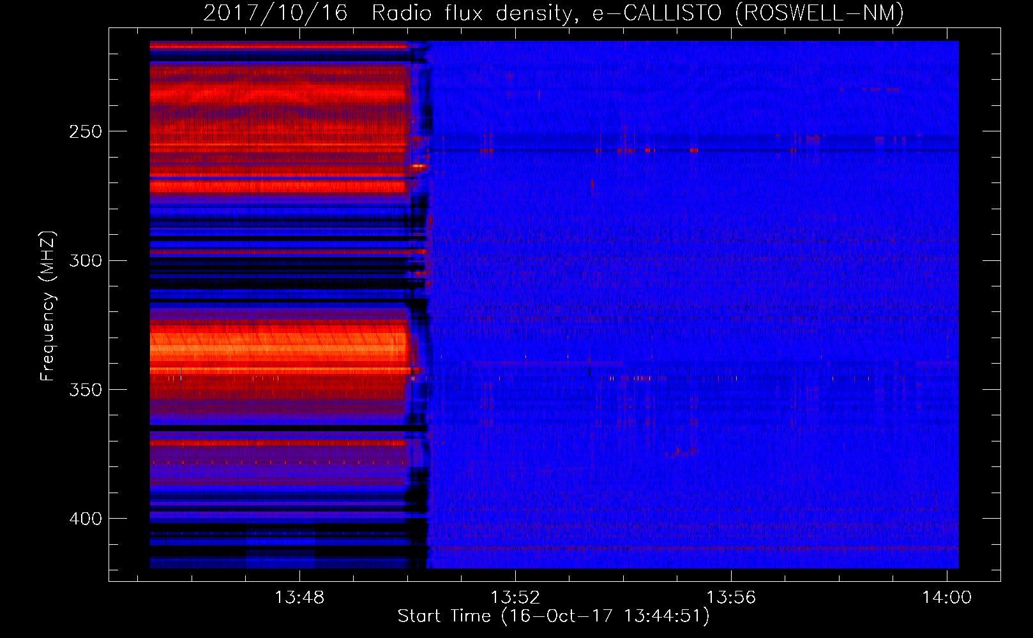Click the 14:00 time tick label
1033x638 pixels.
947,597
